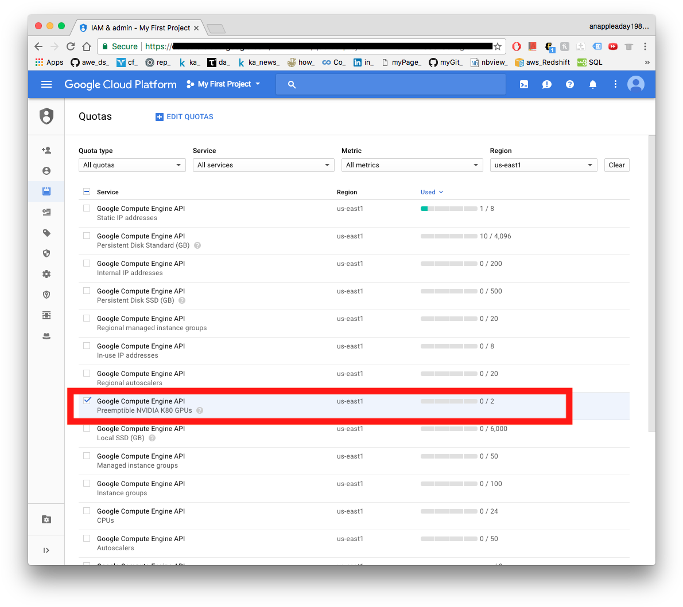683x607 pixels.
Task: Open the Audit logs list sidebar icon
Action: point(46,315)
